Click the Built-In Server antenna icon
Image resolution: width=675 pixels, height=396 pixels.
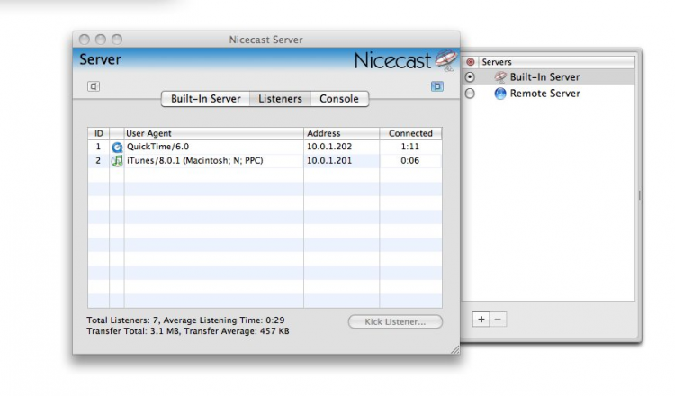tap(500, 77)
